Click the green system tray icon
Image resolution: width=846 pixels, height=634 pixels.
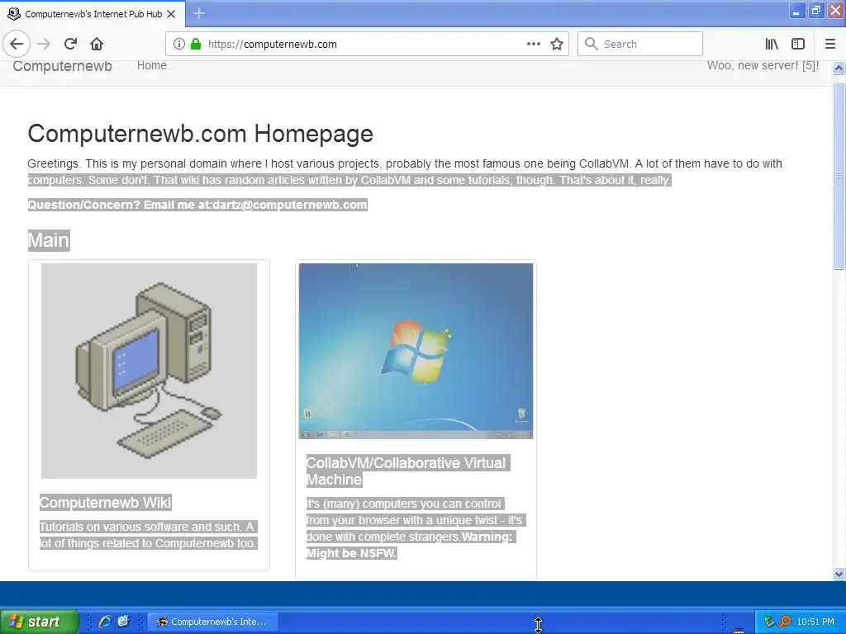coord(769,622)
